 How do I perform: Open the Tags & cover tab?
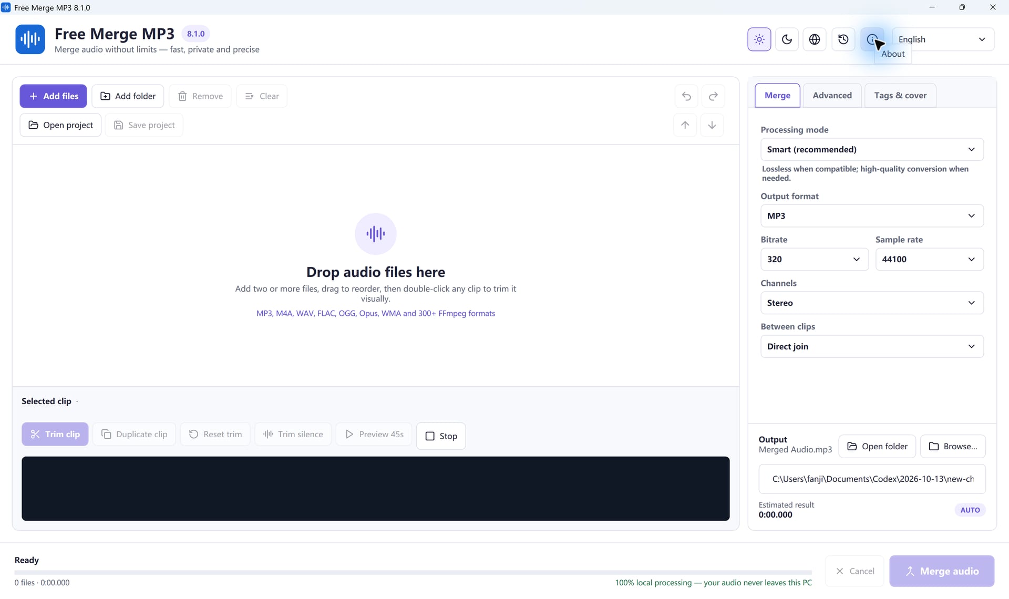pyautogui.click(x=900, y=96)
